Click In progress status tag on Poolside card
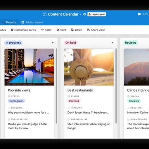Screen dimensions: 149x149 pos(16,101)
